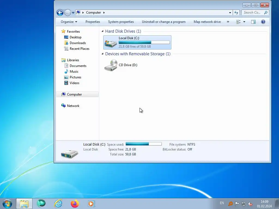Select Computer in the navigation pane
The height and width of the screenshot is (209, 279).
[77, 94]
